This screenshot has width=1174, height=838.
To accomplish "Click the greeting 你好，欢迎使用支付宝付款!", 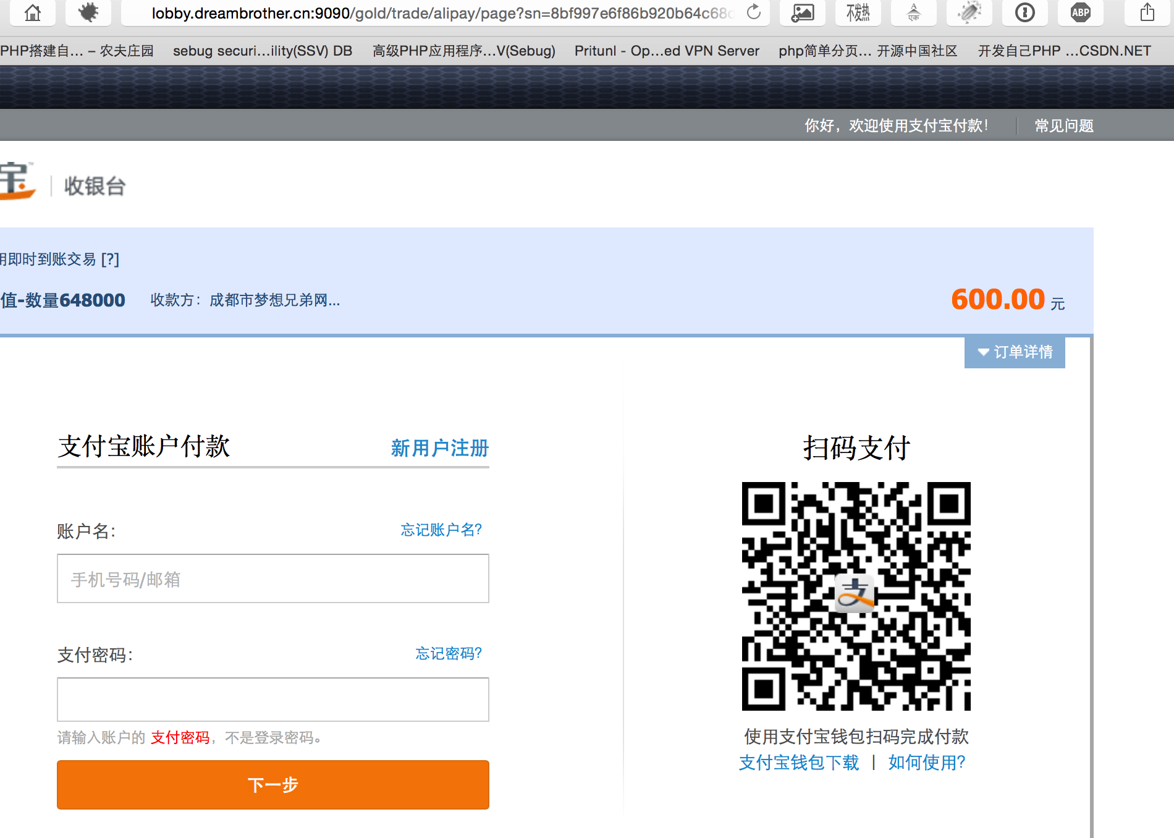I will pos(896,126).
